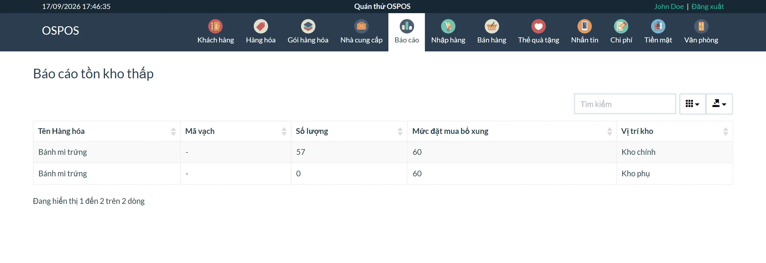Go to the Văn phòng menu label
Viewport: 766px width, 263px height.
pos(701,40)
